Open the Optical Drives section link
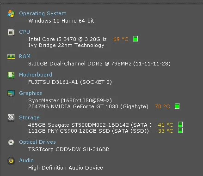 pyautogui.click(x=37, y=142)
